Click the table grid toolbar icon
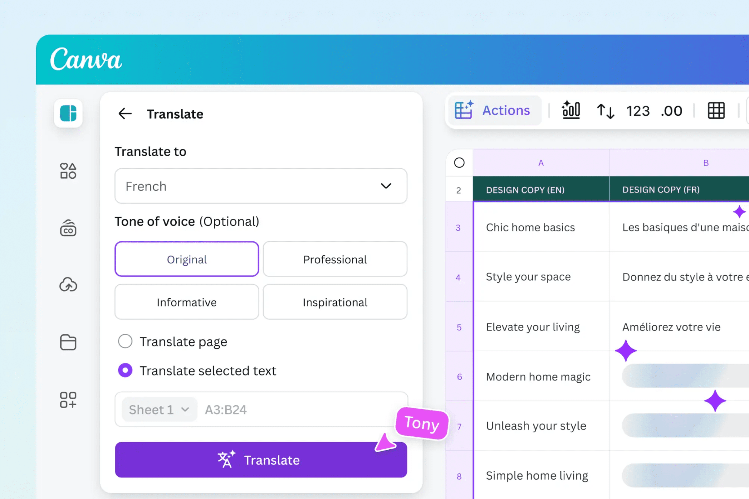 click(716, 111)
